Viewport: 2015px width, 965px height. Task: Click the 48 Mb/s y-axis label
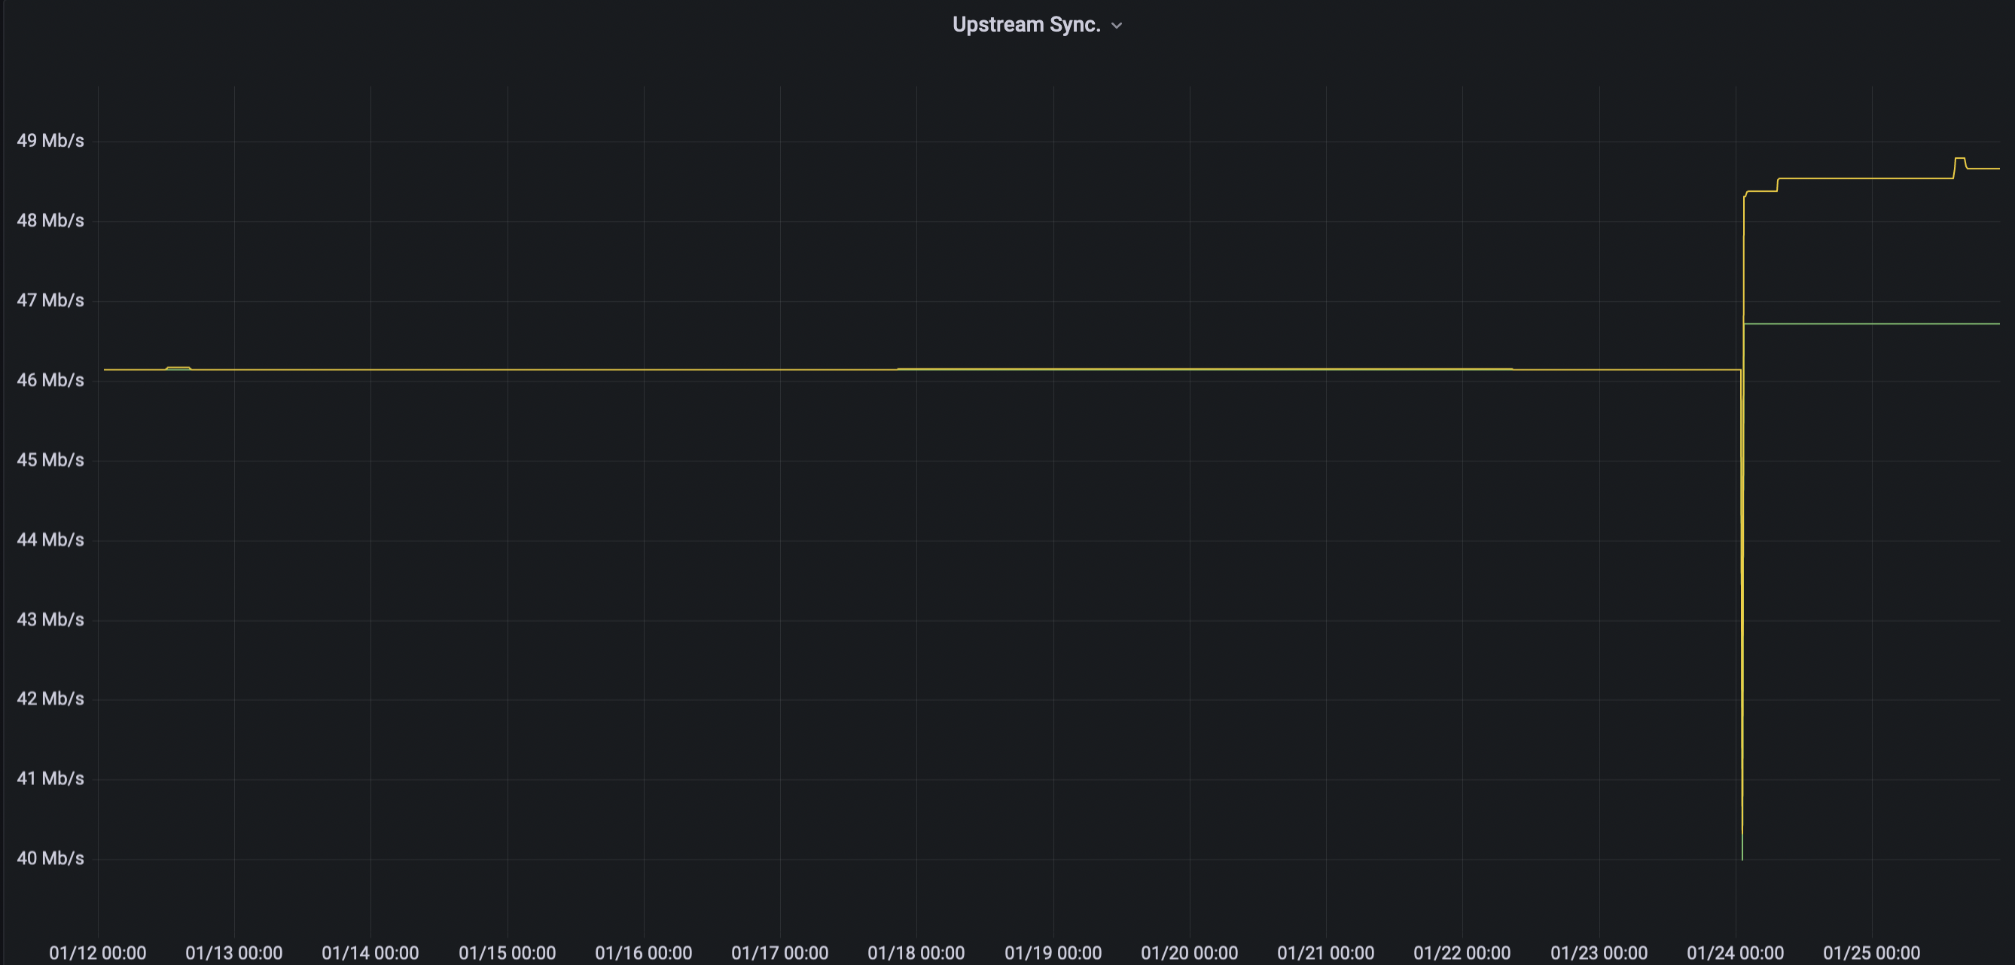50,221
